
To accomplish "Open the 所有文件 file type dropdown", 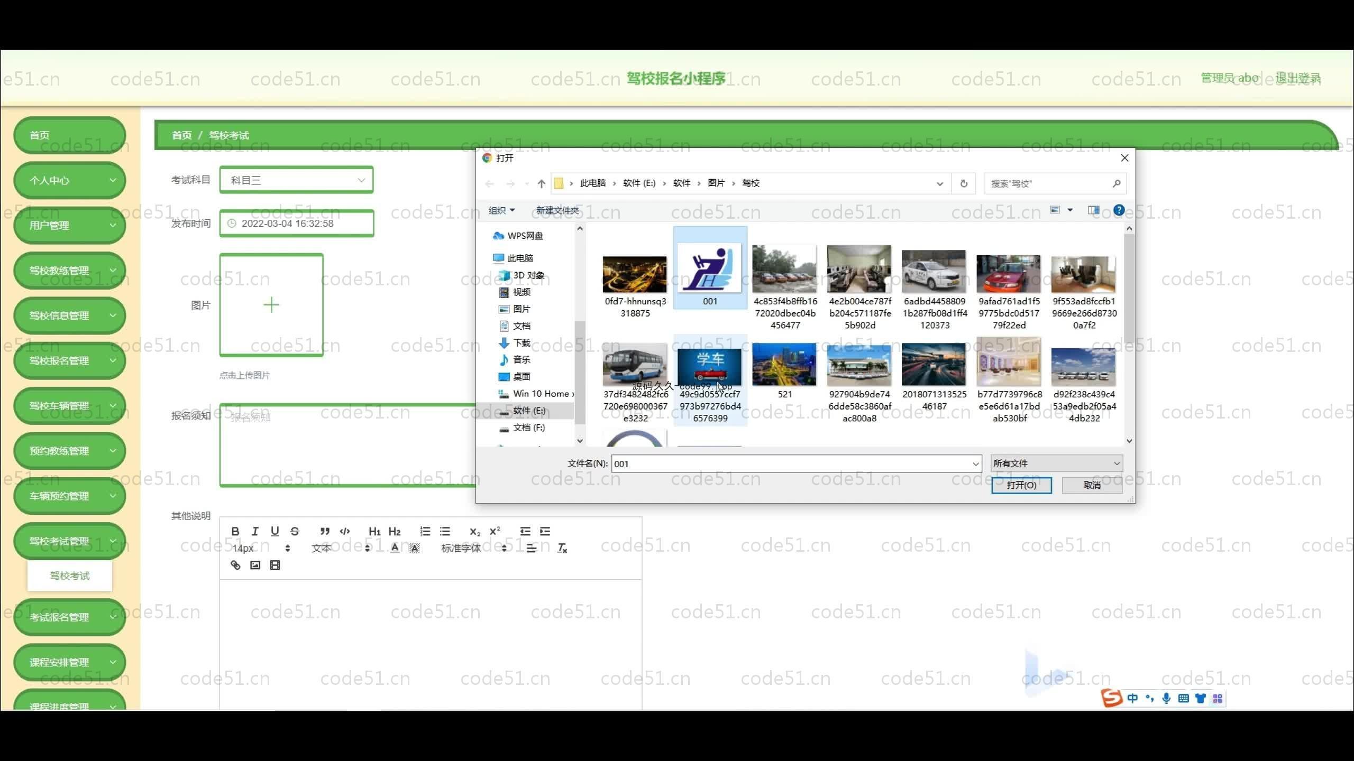I will pos(1057,463).
